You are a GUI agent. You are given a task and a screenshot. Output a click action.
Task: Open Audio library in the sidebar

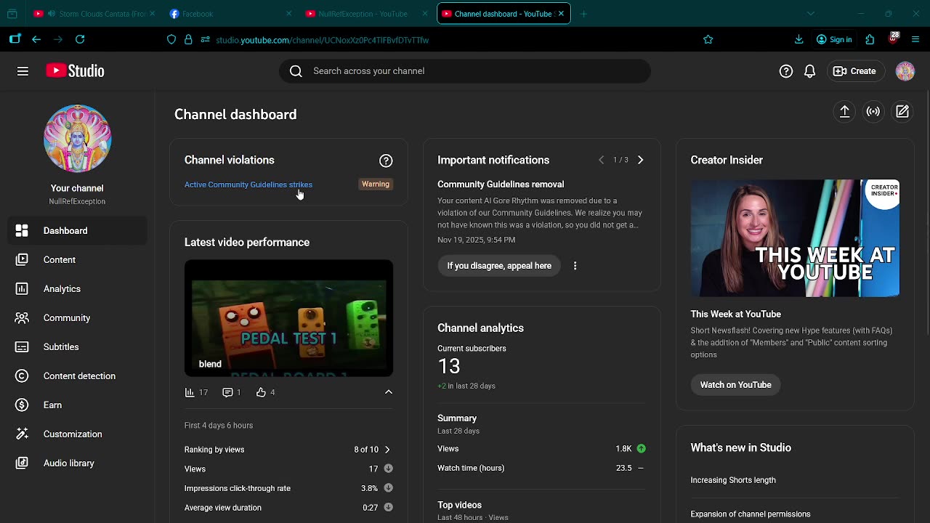pyautogui.click(x=77, y=463)
